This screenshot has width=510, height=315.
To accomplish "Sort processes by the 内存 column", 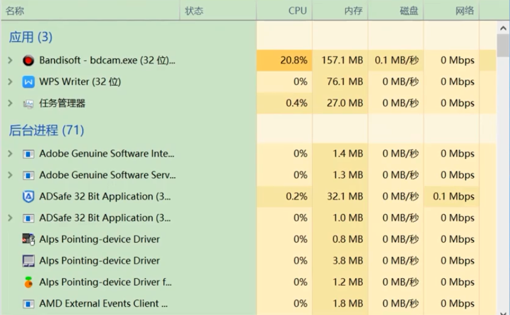I will (353, 11).
